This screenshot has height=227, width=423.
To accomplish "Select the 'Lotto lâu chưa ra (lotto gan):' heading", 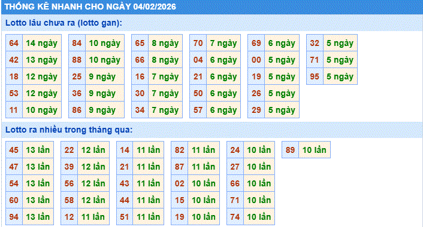I will pyautogui.click(x=64, y=23).
